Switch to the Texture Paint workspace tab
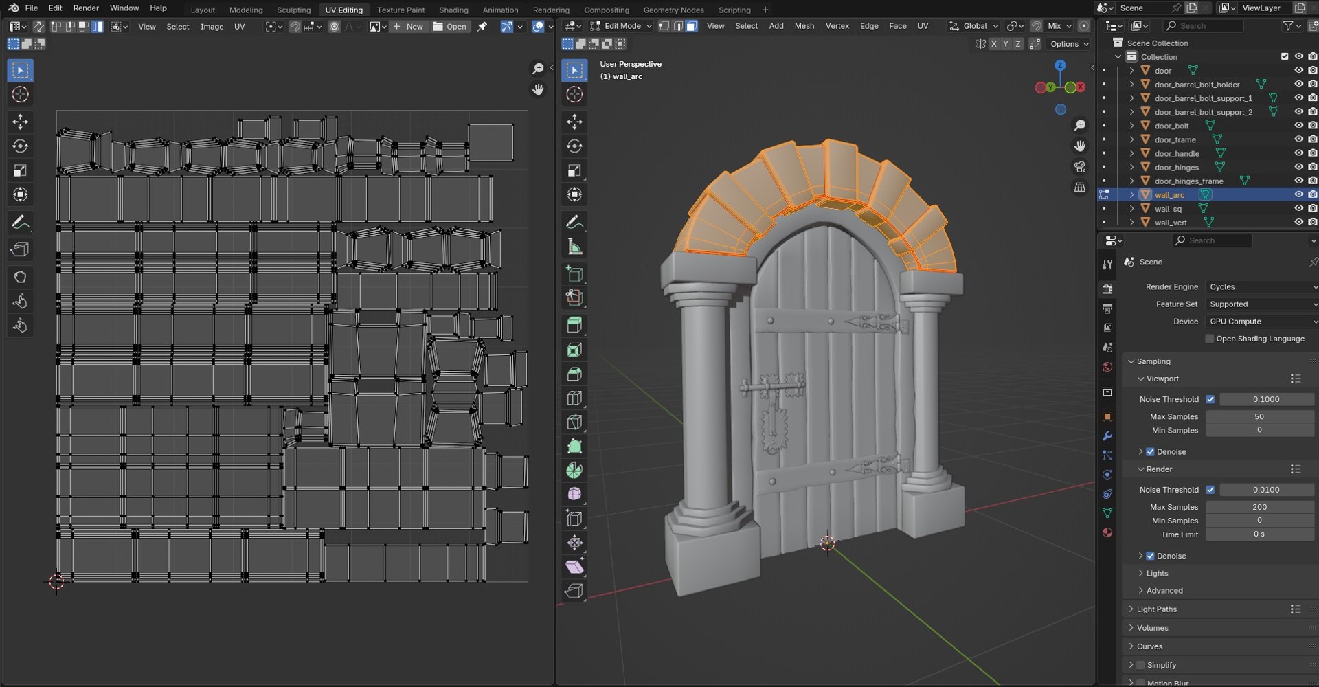 (x=401, y=10)
